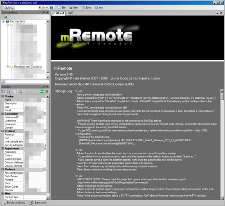
Task: Click the green Quicky connect arrow
Action: 43,8
